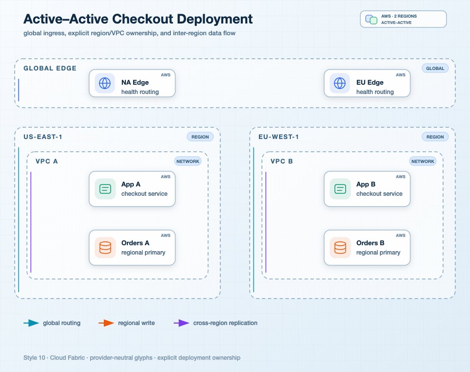Click the Style 10 Cloud Fabric footer text
470x372 pixels.
click(132, 358)
